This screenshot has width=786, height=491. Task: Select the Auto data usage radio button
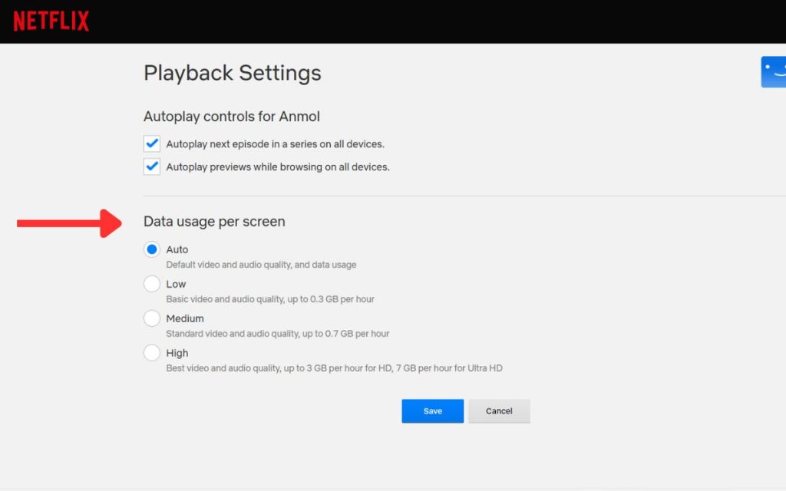[152, 249]
